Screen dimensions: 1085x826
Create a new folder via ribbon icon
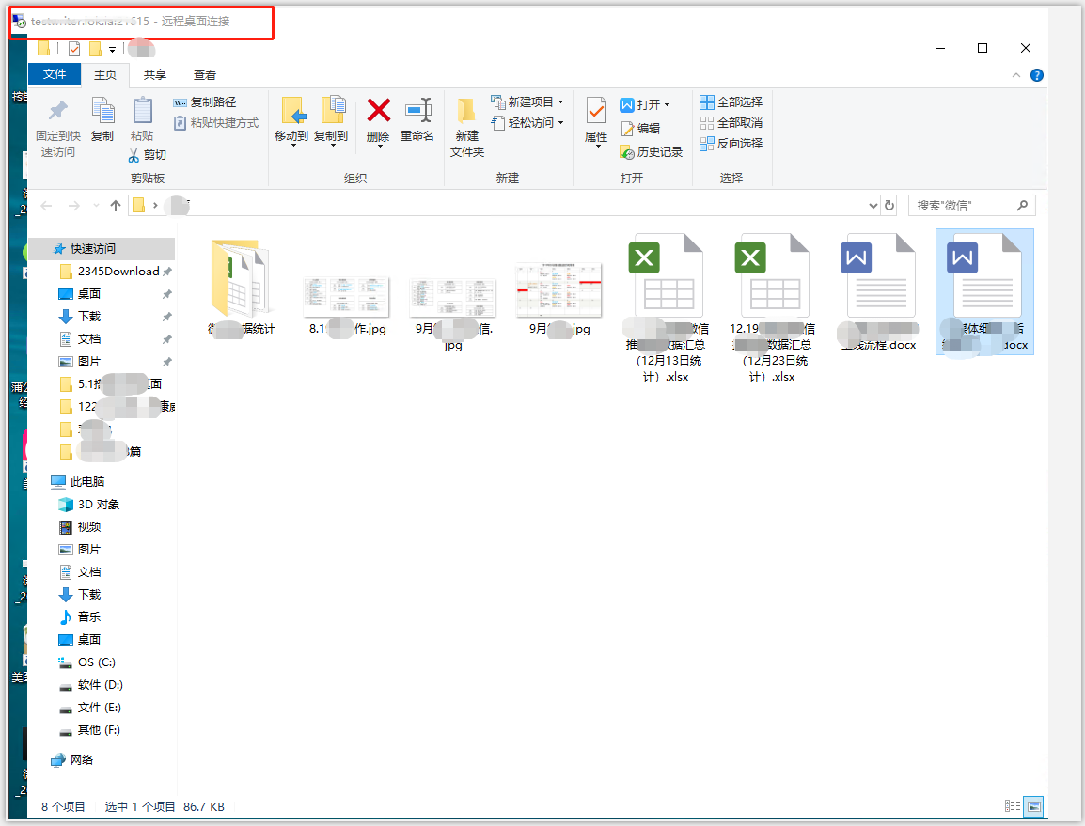click(466, 111)
